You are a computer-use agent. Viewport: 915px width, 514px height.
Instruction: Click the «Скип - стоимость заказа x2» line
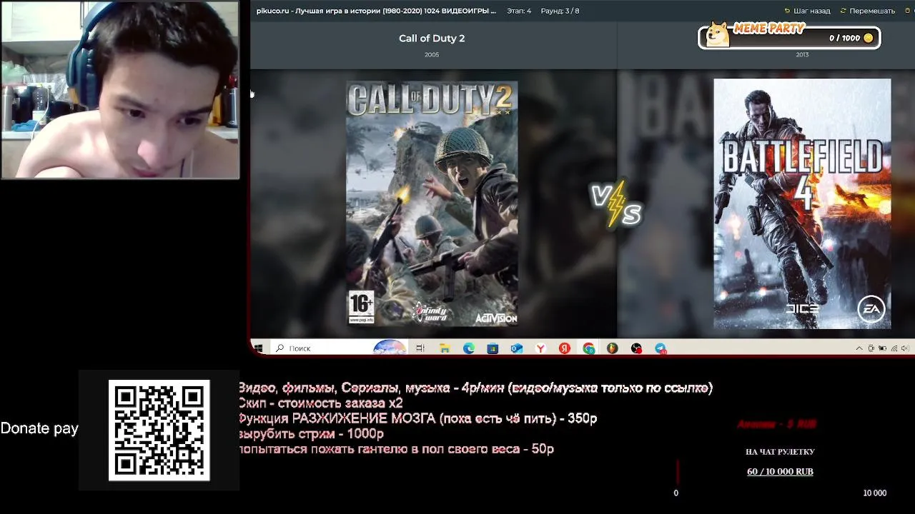(320, 403)
